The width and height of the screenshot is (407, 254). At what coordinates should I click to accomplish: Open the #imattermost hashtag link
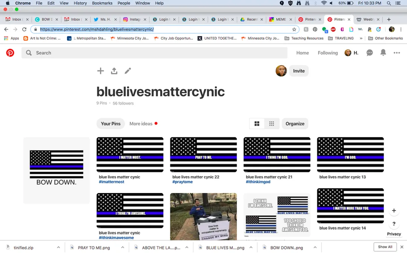click(111, 182)
